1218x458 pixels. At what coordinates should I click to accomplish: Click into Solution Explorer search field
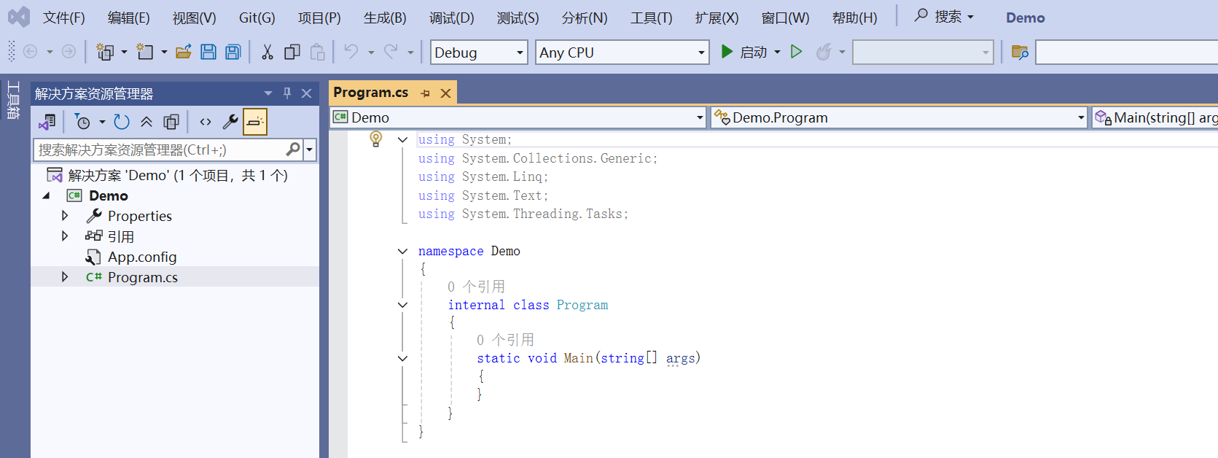point(160,150)
